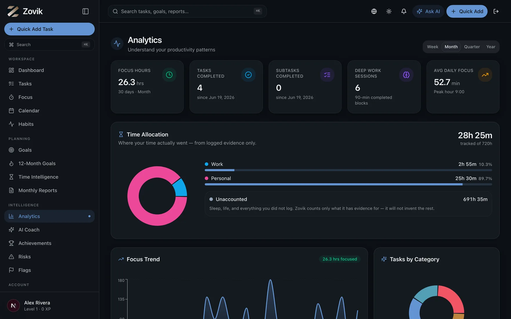This screenshot has width=511, height=319.
Task: Click the Unaccounted row label
Action: click(231, 199)
